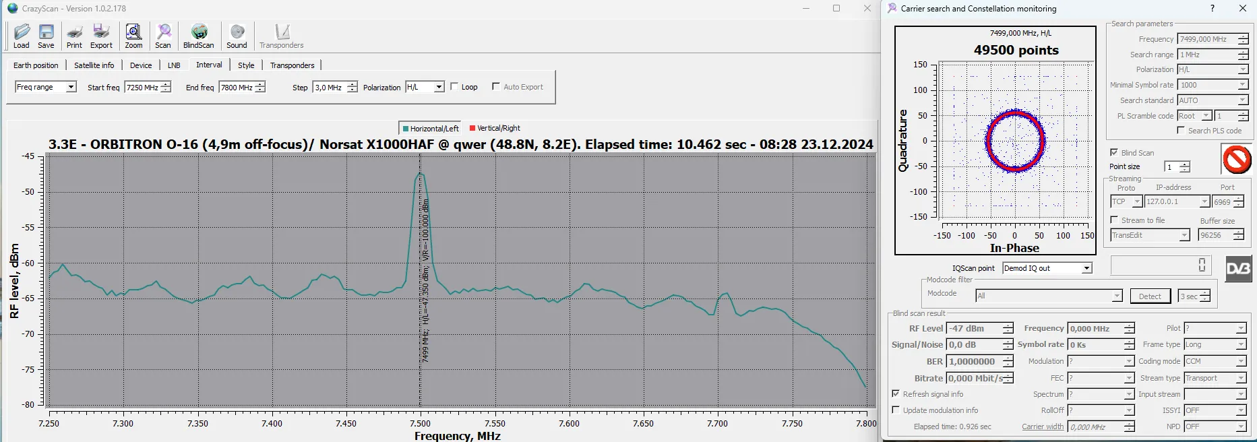Start a scan with the Scan icon
This screenshot has width=1257, height=442.
(x=163, y=36)
